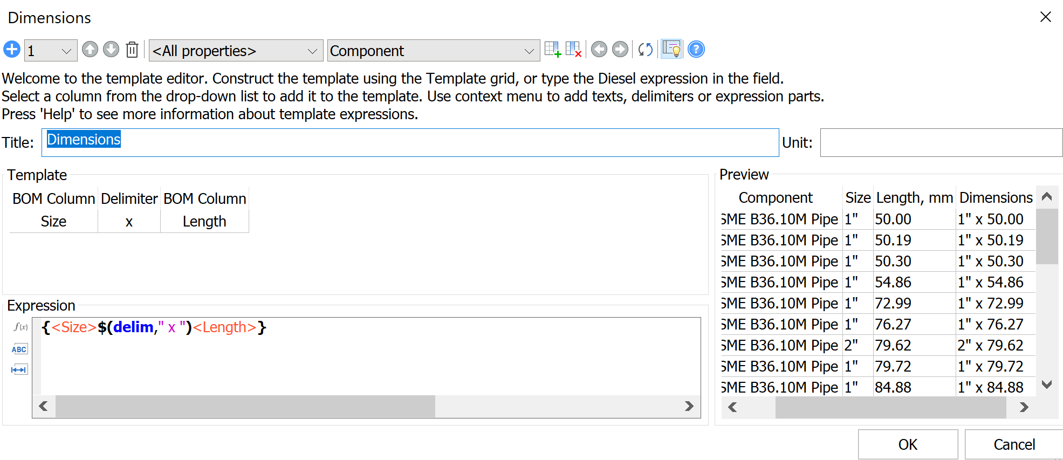Image resolution: width=1063 pixels, height=460 pixels.
Task: Click the ABC text insert icon
Action: (19, 349)
